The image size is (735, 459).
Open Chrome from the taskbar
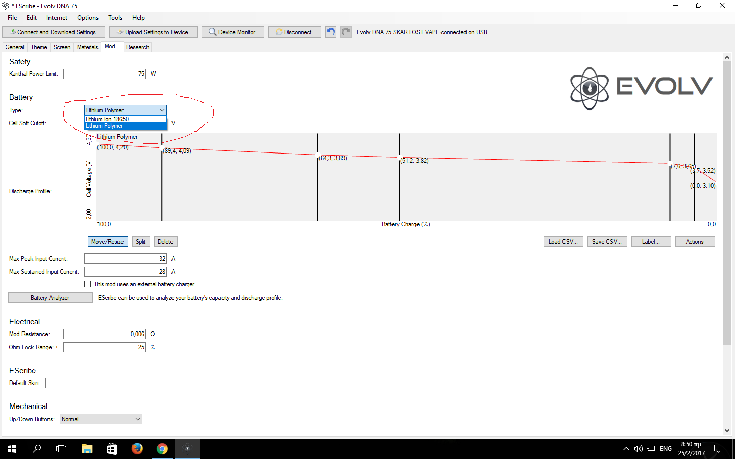(x=162, y=449)
